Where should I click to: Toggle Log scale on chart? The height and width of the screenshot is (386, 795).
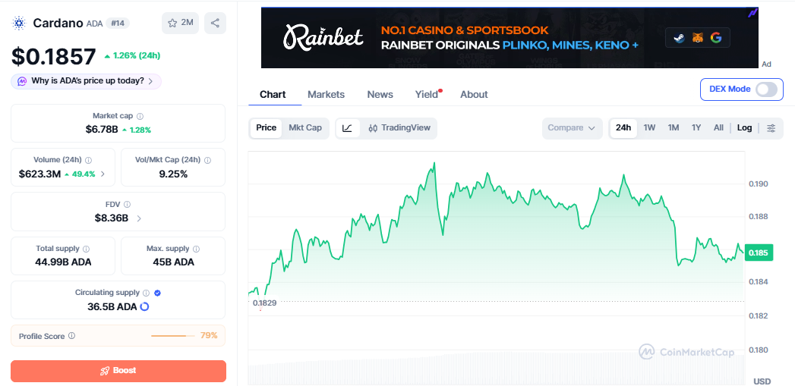[x=744, y=128]
